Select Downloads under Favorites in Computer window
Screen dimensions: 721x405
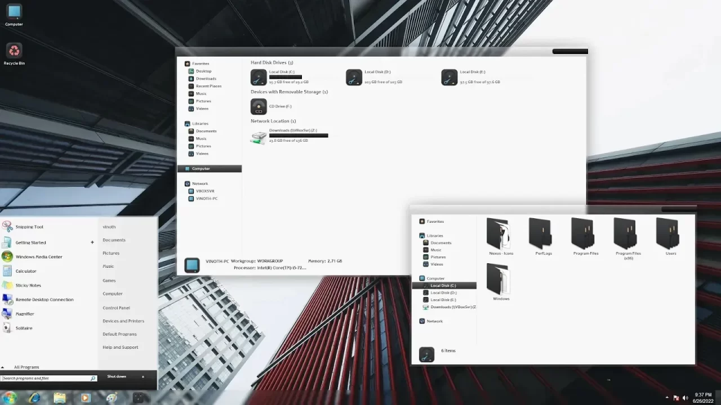(202, 79)
